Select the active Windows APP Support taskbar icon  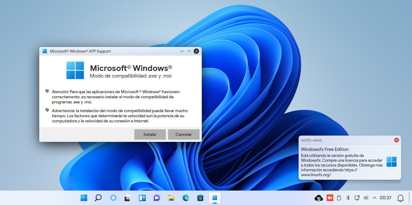coord(215,198)
